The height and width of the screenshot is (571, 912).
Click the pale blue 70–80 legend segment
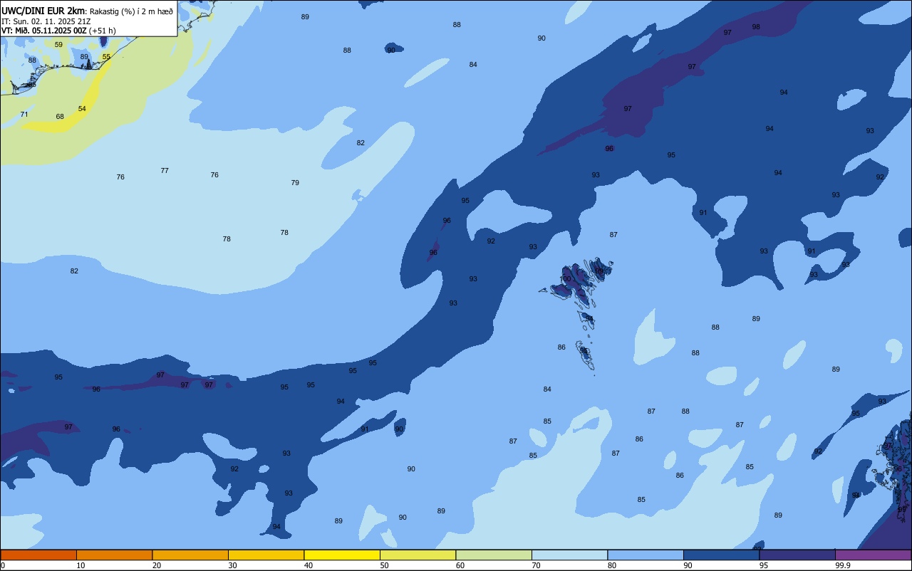[569, 555]
